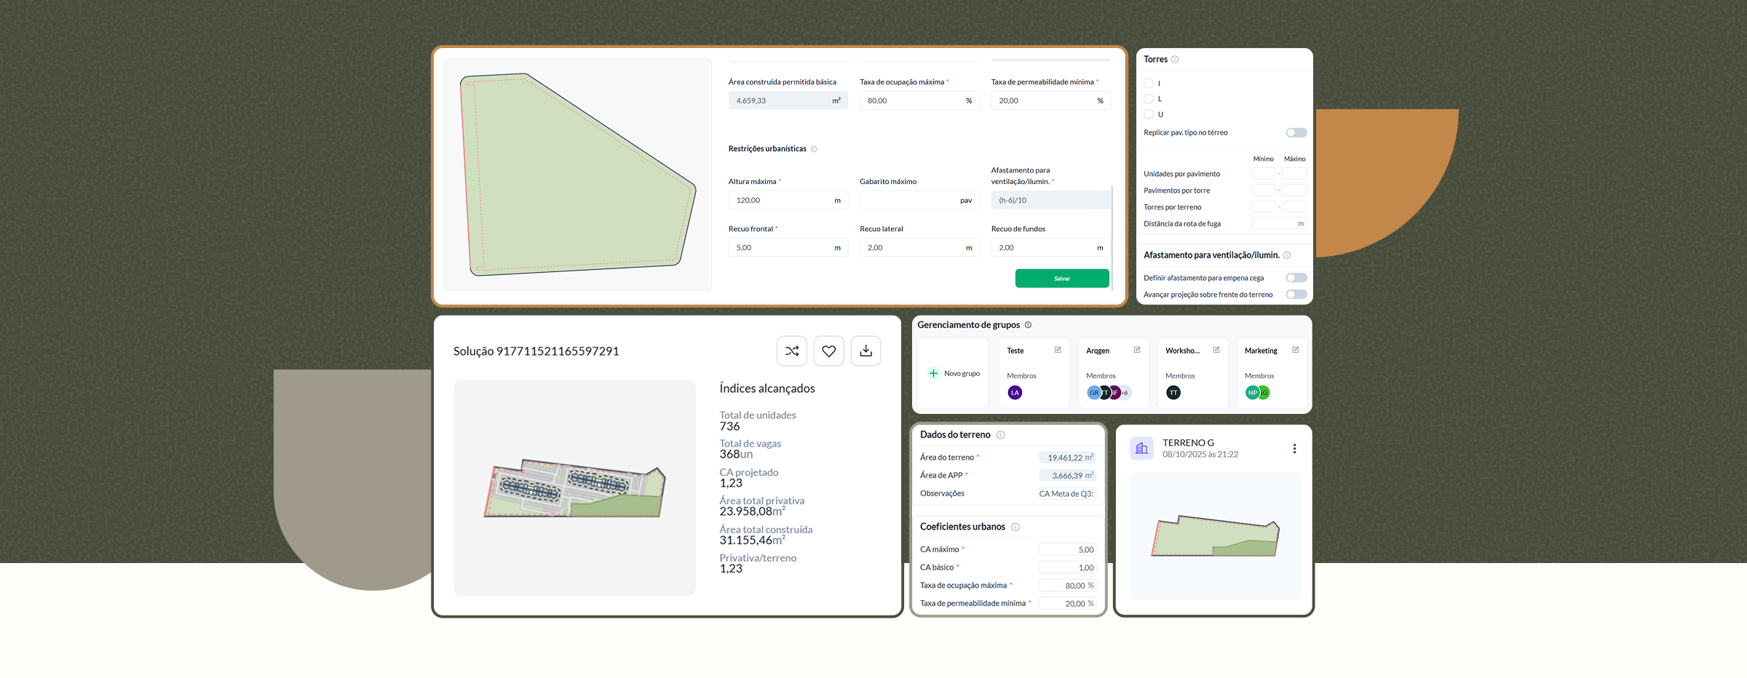Open the TERRENO G terrain thumbnail
1747x678 pixels.
click(x=1214, y=536)
